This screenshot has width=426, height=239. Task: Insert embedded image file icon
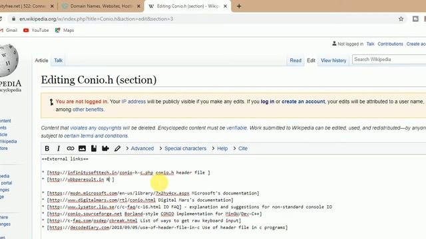pyautogui.click(x=82, y=149)
